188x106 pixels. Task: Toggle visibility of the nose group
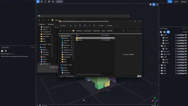tap(186, 46)
